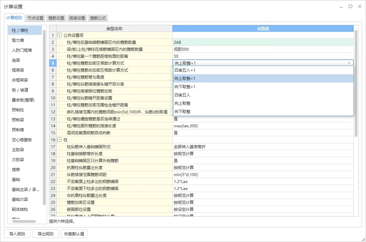Maximize the 计算设置 window
This screenshot has width=366, height=242.
tap(350, 6)
